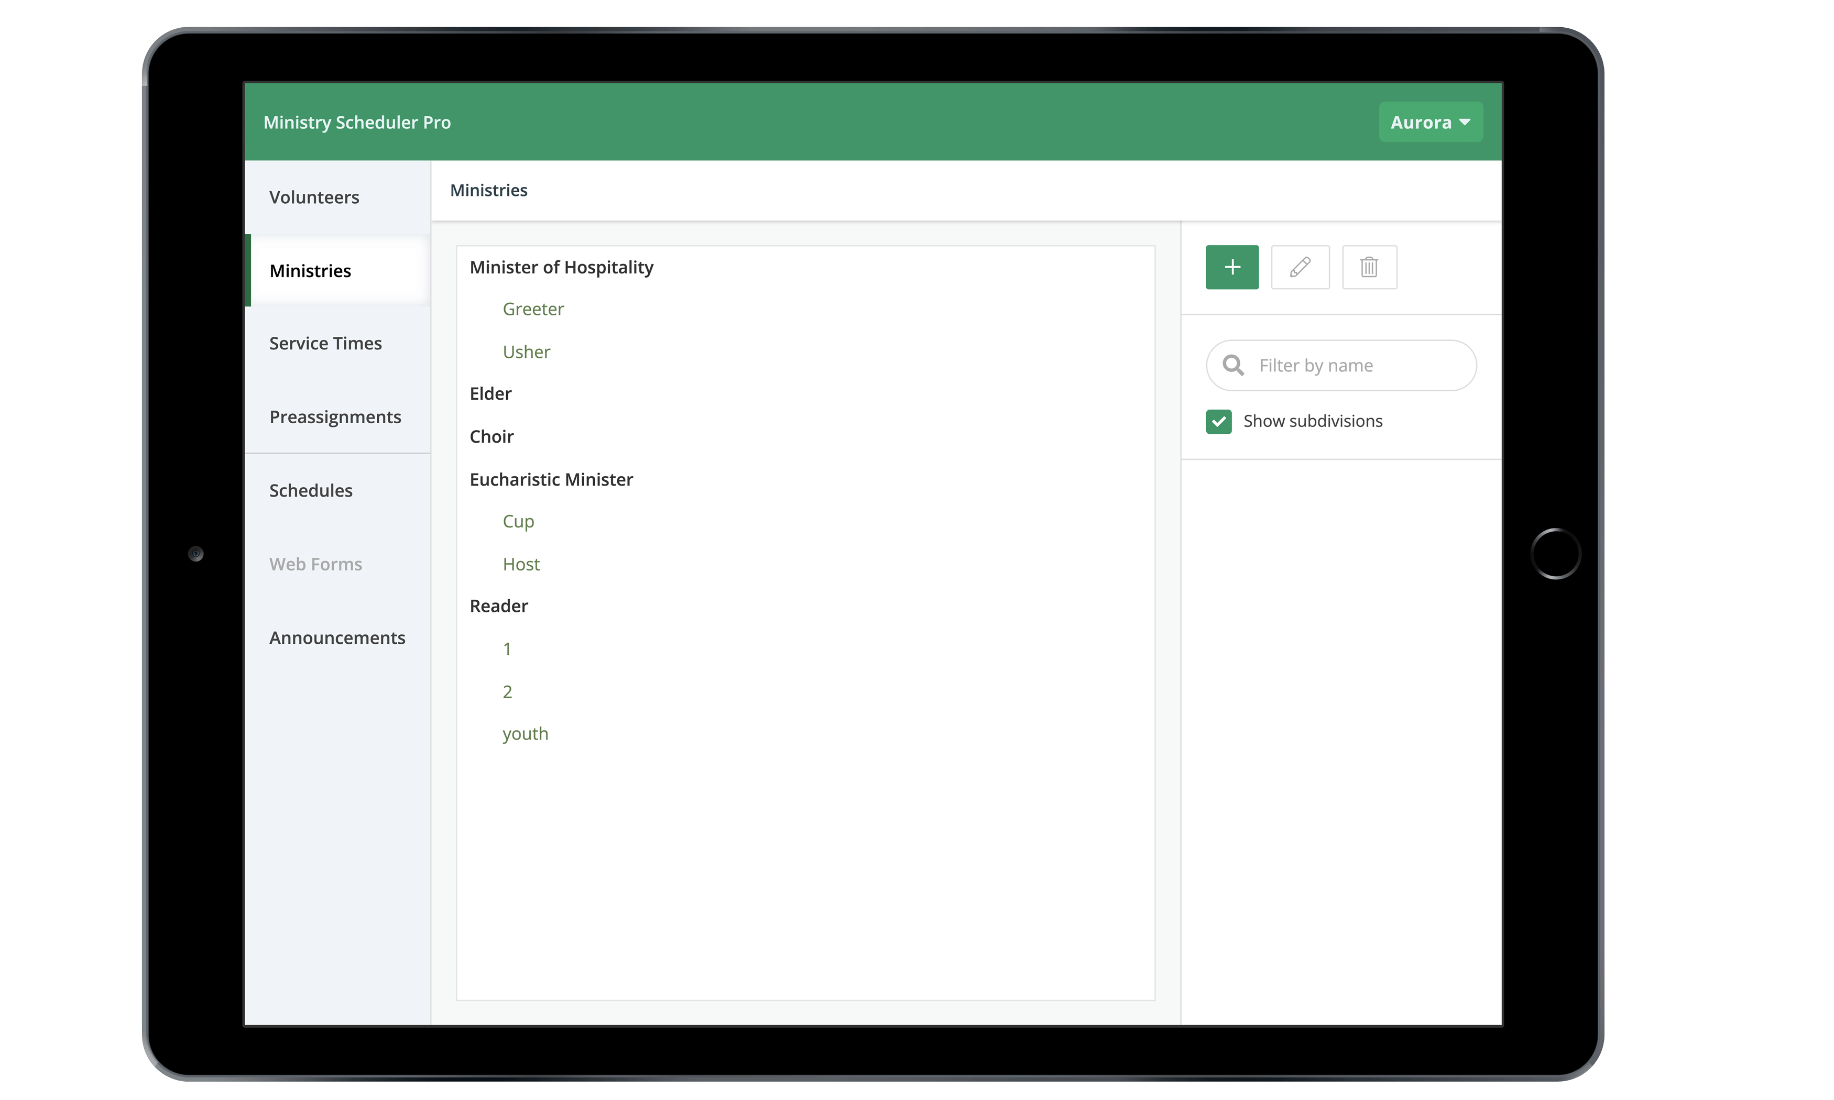Click the trash delete ministry icon
Viewport: 1834px width, 1100px height.
point(1369,267)
